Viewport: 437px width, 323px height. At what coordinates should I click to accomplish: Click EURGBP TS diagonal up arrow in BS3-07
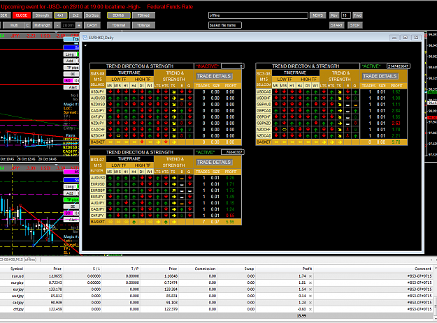pyautogui.click(x=174, y=190)
